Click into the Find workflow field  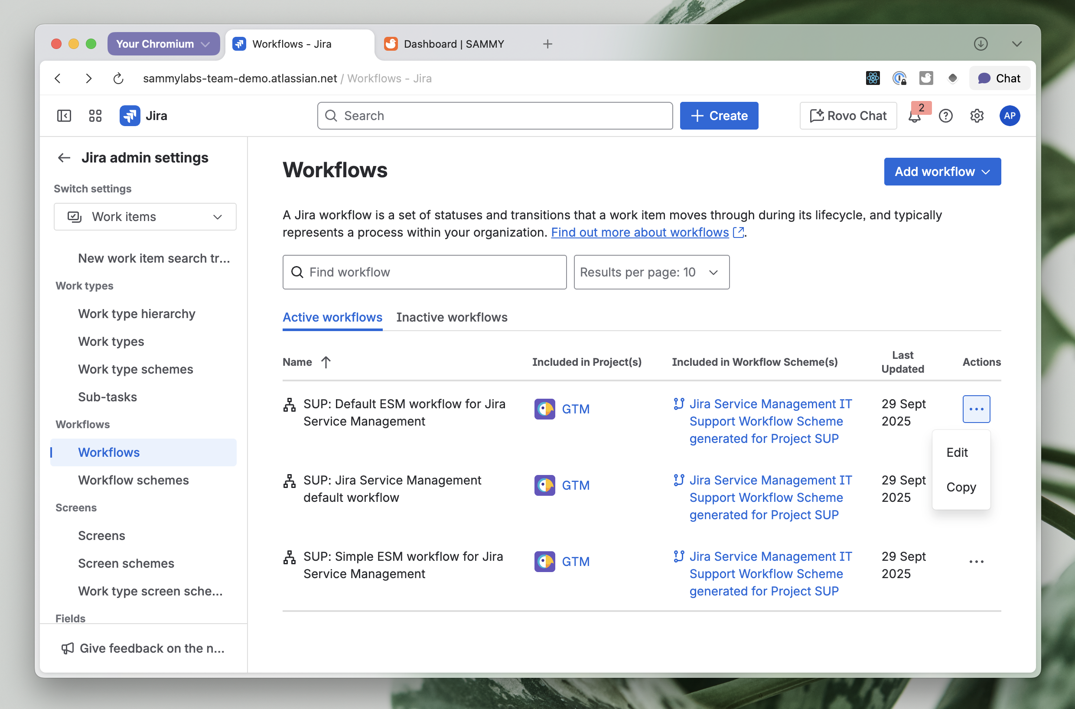click(x=424, y=272)
